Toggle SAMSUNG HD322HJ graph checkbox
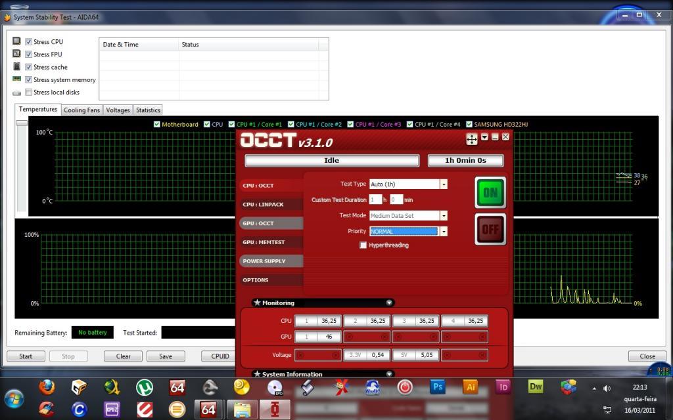Screen dimensions: 673x420 coord(469,124)
